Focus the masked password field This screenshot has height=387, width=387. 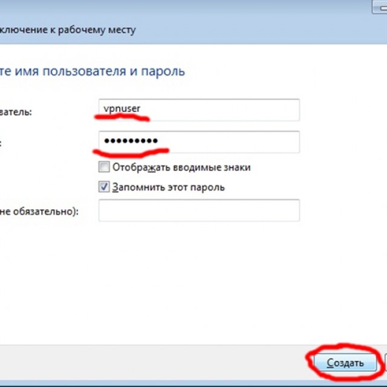pyautogui.click(x=200, y=141)
